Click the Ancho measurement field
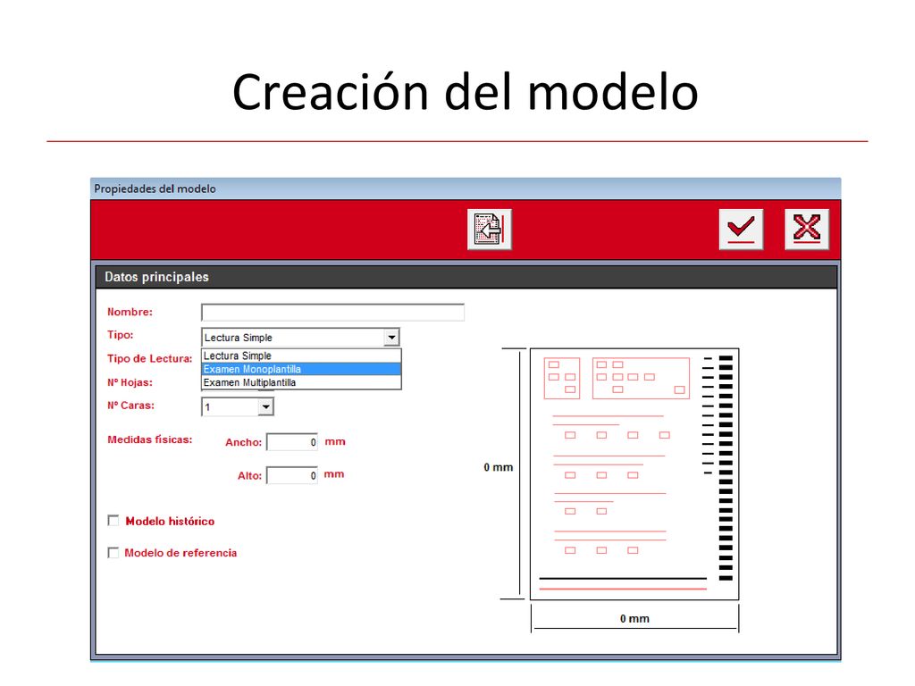This screenshot has width=915, height=686. pyautogui.click(x=292, y=442)
